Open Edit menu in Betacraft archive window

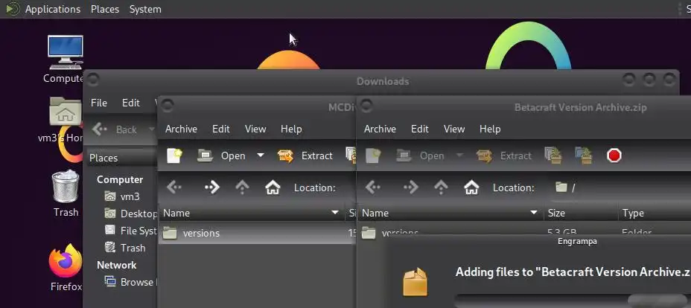coord(419,129)
